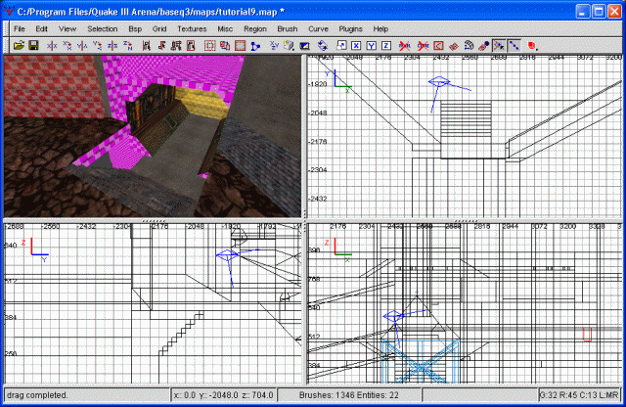Image resolution: width=626 pixels, height=407 pixels.
Task: Apply CSG Subtract from the toolbar
Action: (209, 46)
